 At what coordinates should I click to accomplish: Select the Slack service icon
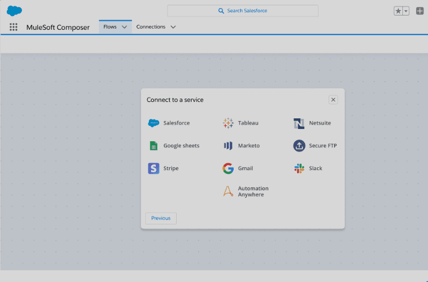(299, 168)
